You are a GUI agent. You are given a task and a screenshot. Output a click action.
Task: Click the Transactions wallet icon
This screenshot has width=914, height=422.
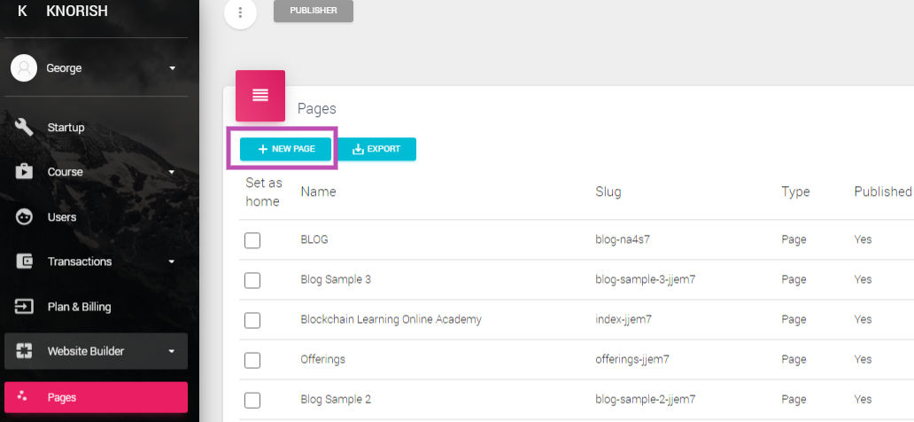(x=24, y=262)
